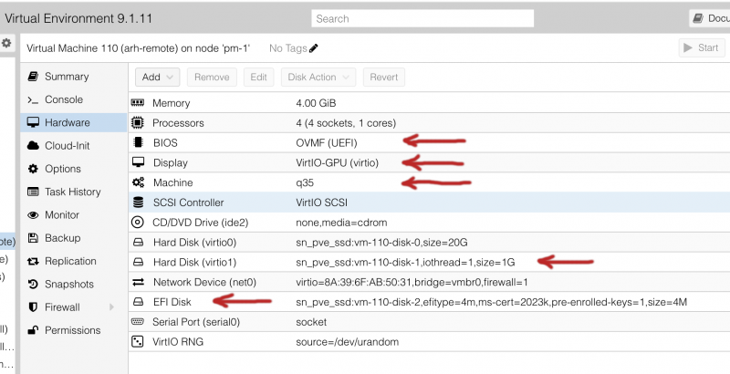Select the none,media=cdrom value
Image resolution: width=730 pixels, height=374 pixels.
coord(341,223)
